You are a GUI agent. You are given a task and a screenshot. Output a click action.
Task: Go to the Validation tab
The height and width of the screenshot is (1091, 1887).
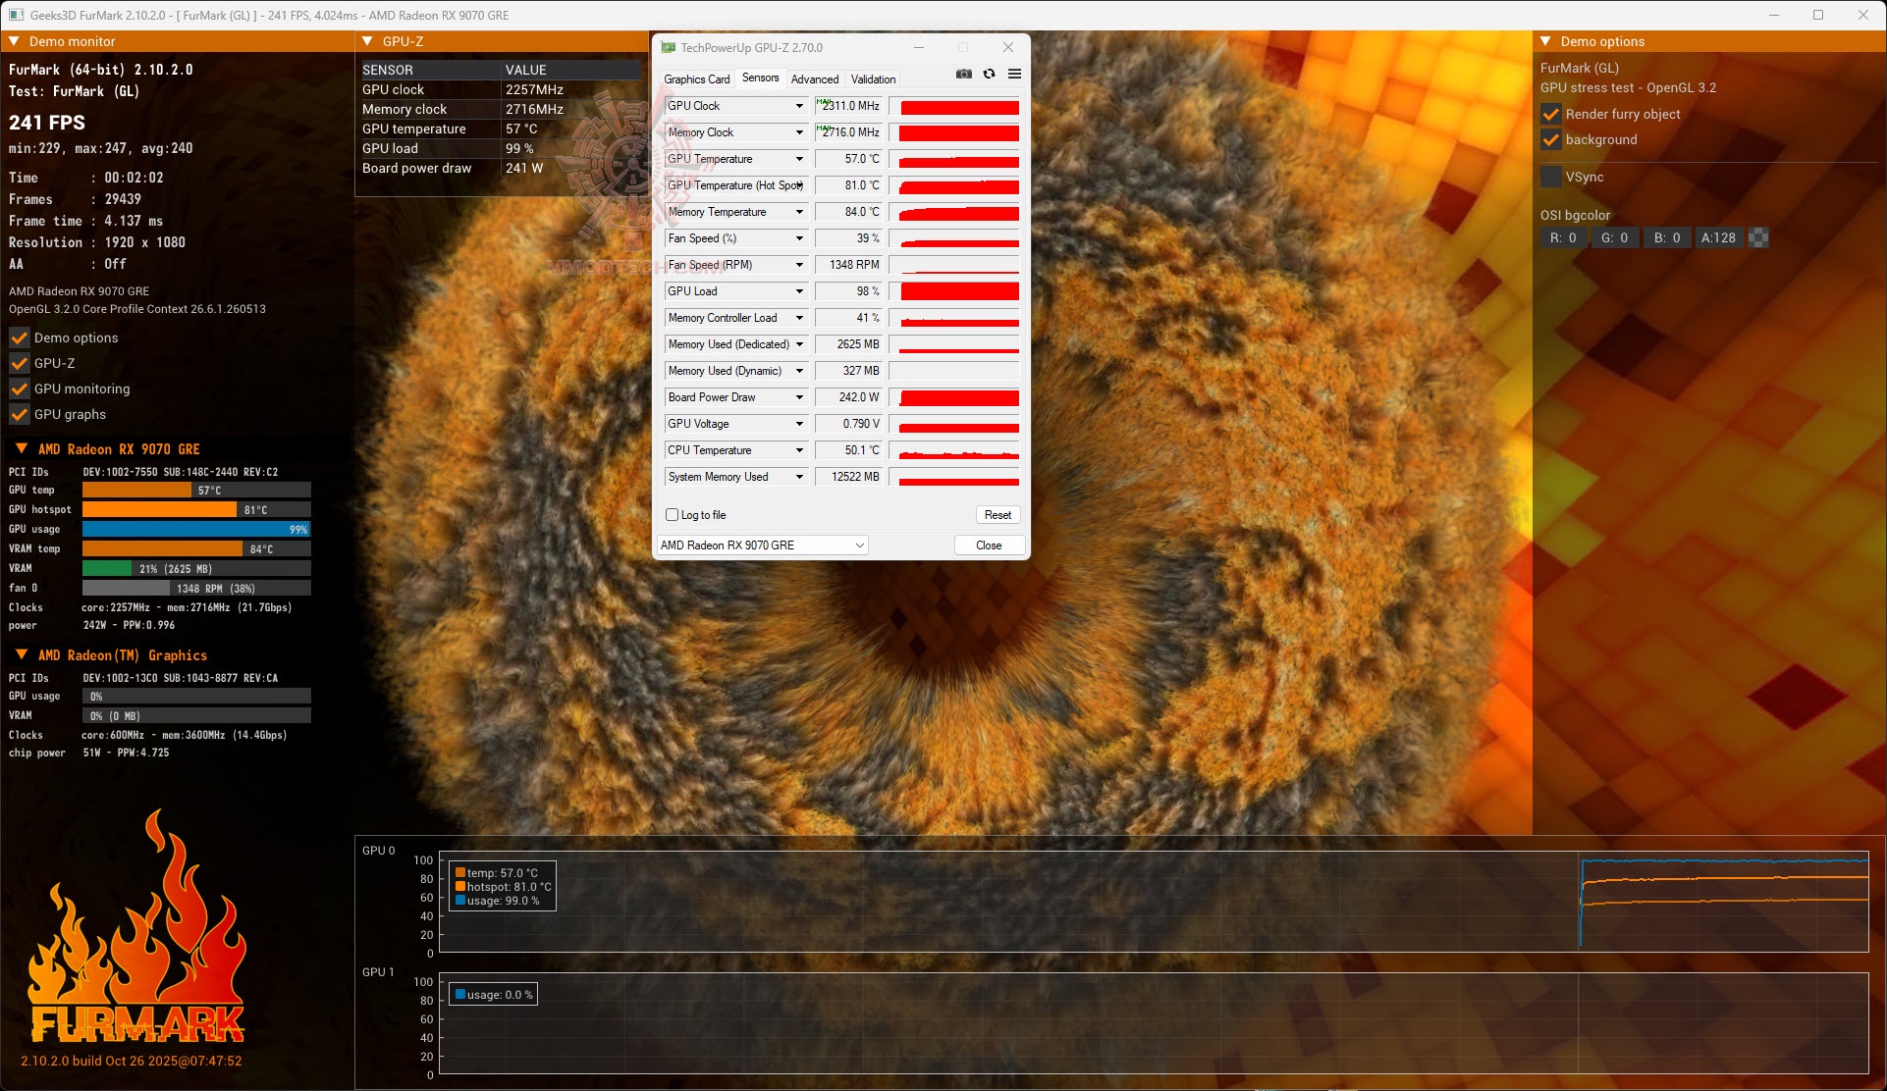tap(873, 79)
